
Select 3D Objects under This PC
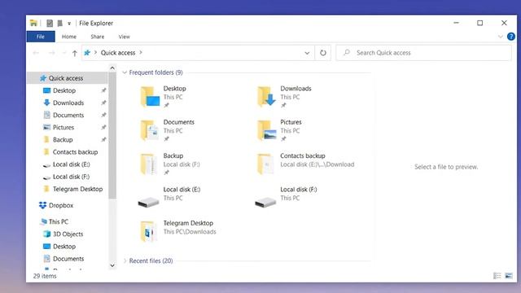pos(68,234)
